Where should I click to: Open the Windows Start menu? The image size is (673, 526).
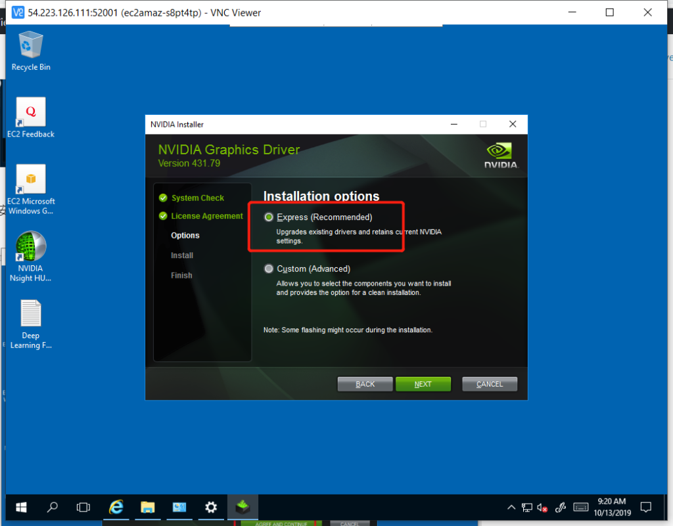(21, 507)
